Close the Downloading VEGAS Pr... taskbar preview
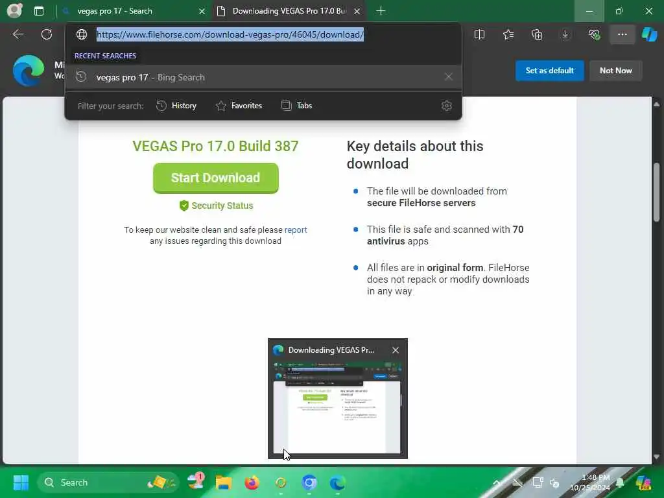664x498 pixels. click(396, 350)
